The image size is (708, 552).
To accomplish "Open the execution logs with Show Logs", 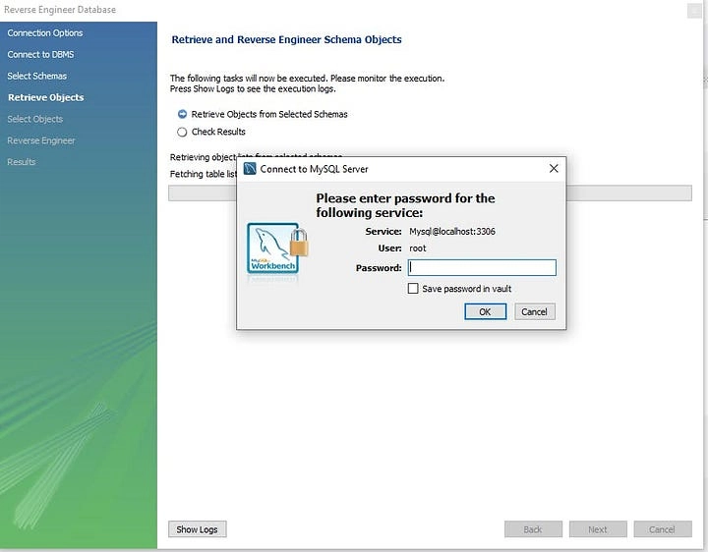I will click(197, 529).
